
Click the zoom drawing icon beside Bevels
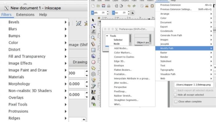coord(79,23)
